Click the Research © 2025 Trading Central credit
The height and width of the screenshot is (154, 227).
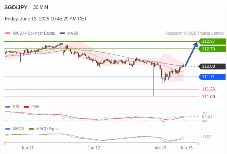click(195, 33)
